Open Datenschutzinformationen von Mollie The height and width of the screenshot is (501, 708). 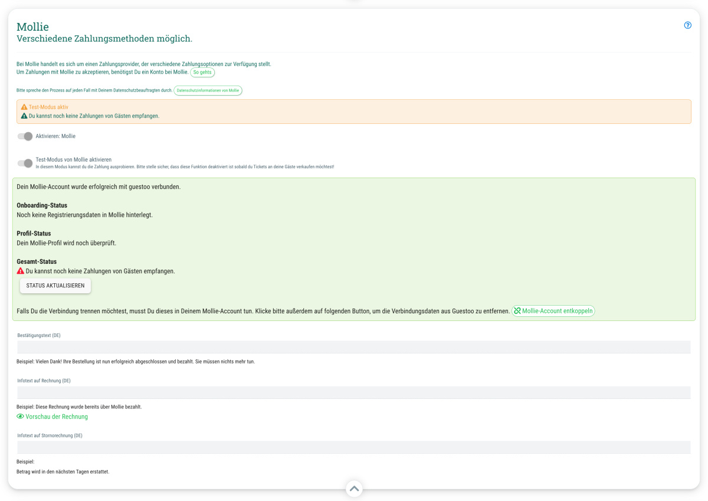pyautogui.click(x=208, y=90)
